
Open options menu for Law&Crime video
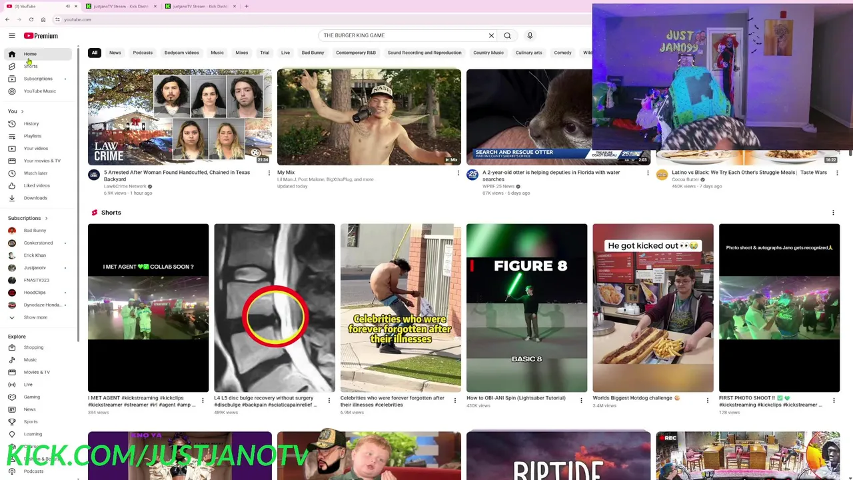(x=269, y=173)
